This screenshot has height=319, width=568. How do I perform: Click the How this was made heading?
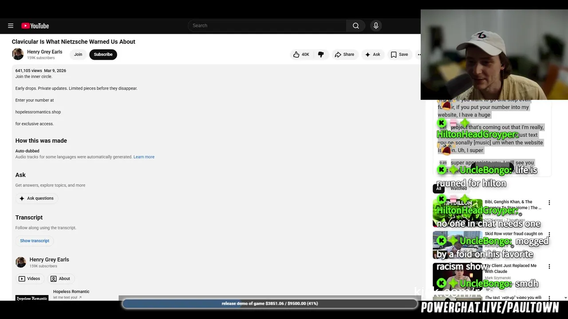pos(41,140)
